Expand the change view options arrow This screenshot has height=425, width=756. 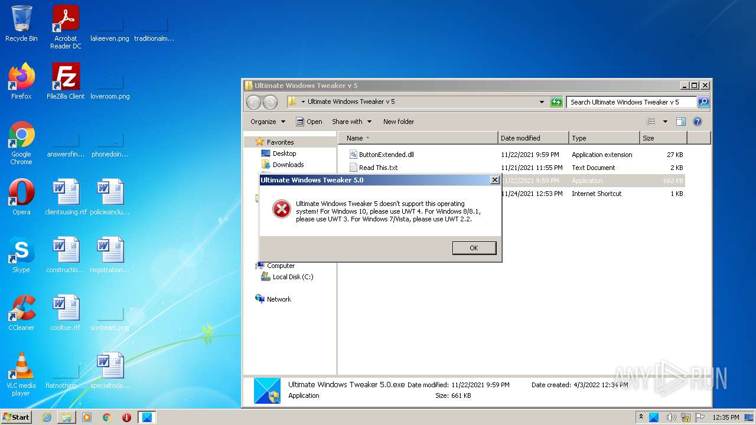coord(665,122)
